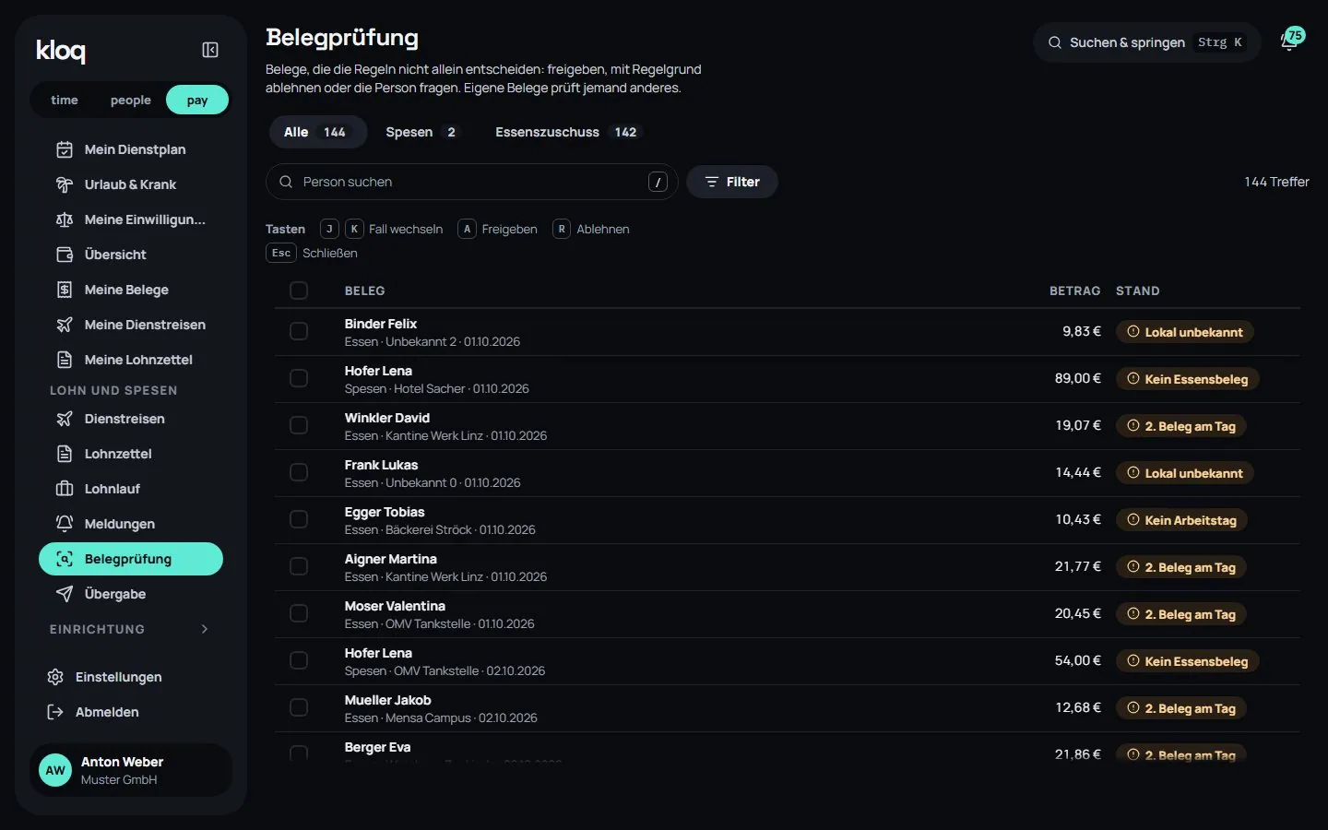Click the kloq logo

coord(61,51)
